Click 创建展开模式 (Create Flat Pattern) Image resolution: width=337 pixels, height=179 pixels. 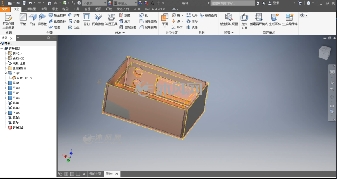tap(259, 19)
